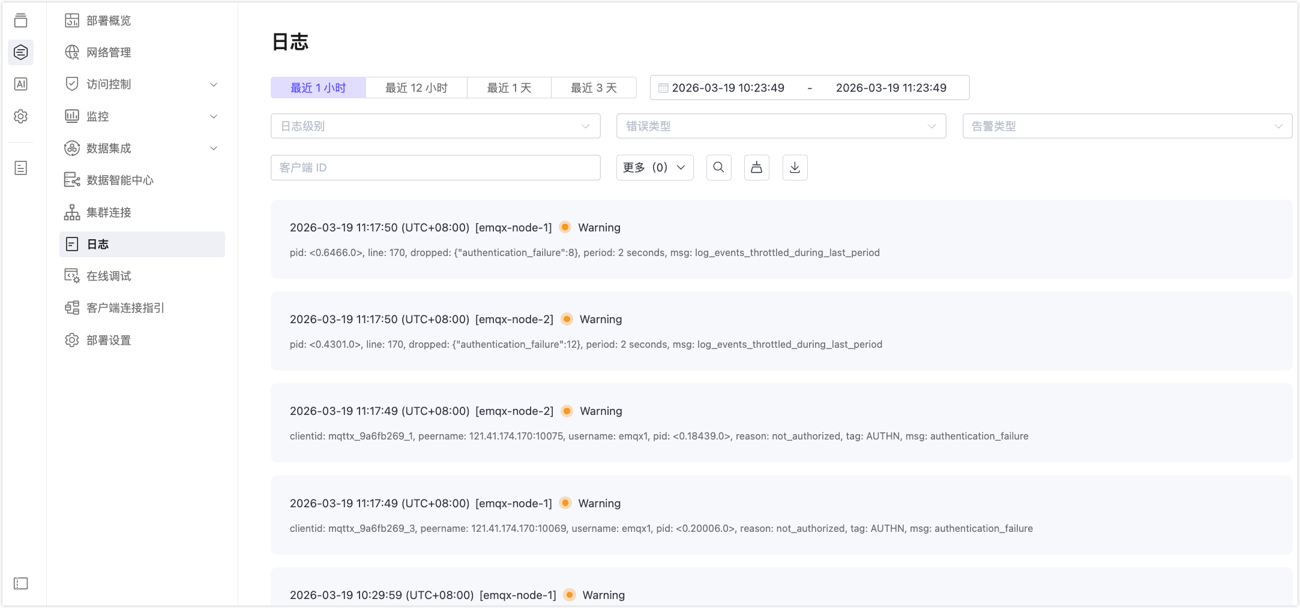Click the 客户端 ID input field
1300x608 pixels.
[x=435, y=167]
